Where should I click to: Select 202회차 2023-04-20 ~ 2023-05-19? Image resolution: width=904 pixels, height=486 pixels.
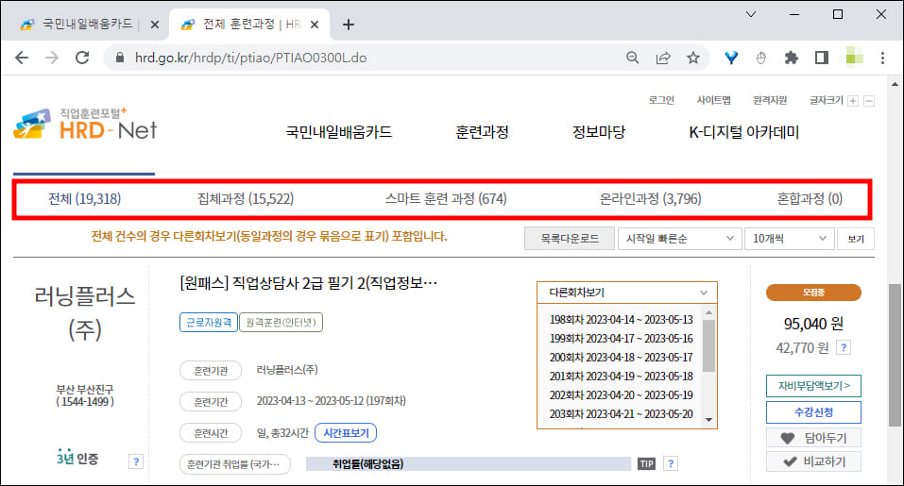coord(621,395)
